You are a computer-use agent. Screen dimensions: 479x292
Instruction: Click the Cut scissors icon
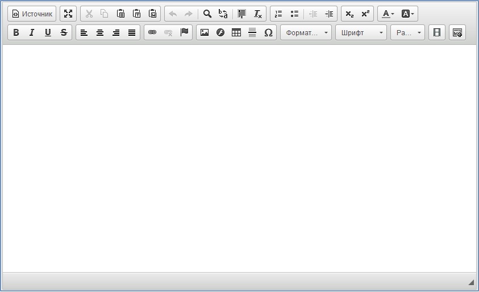(x=89, y=14)
